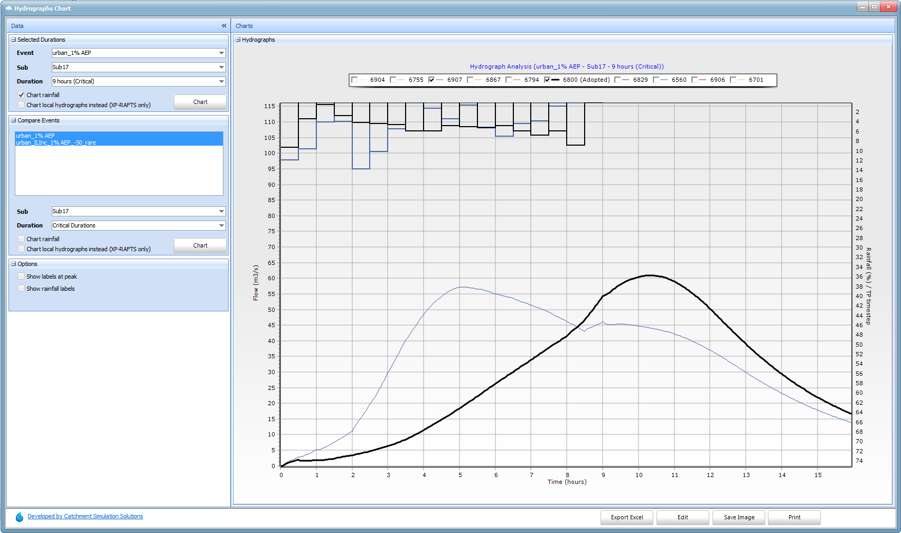Open Developed by Catchment Simulation Solutions link
Screen dimensions: 901x533
[x=85, y=517]
